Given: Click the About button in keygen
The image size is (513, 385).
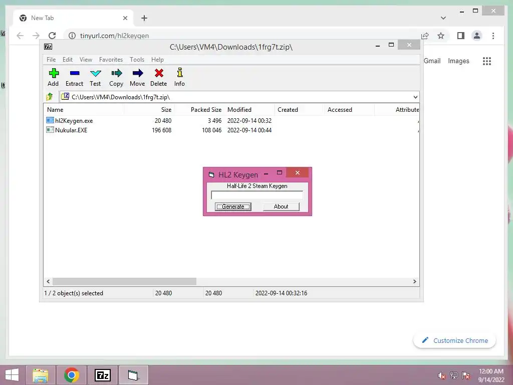Looking at the screenshot, I should pos(281,207).
